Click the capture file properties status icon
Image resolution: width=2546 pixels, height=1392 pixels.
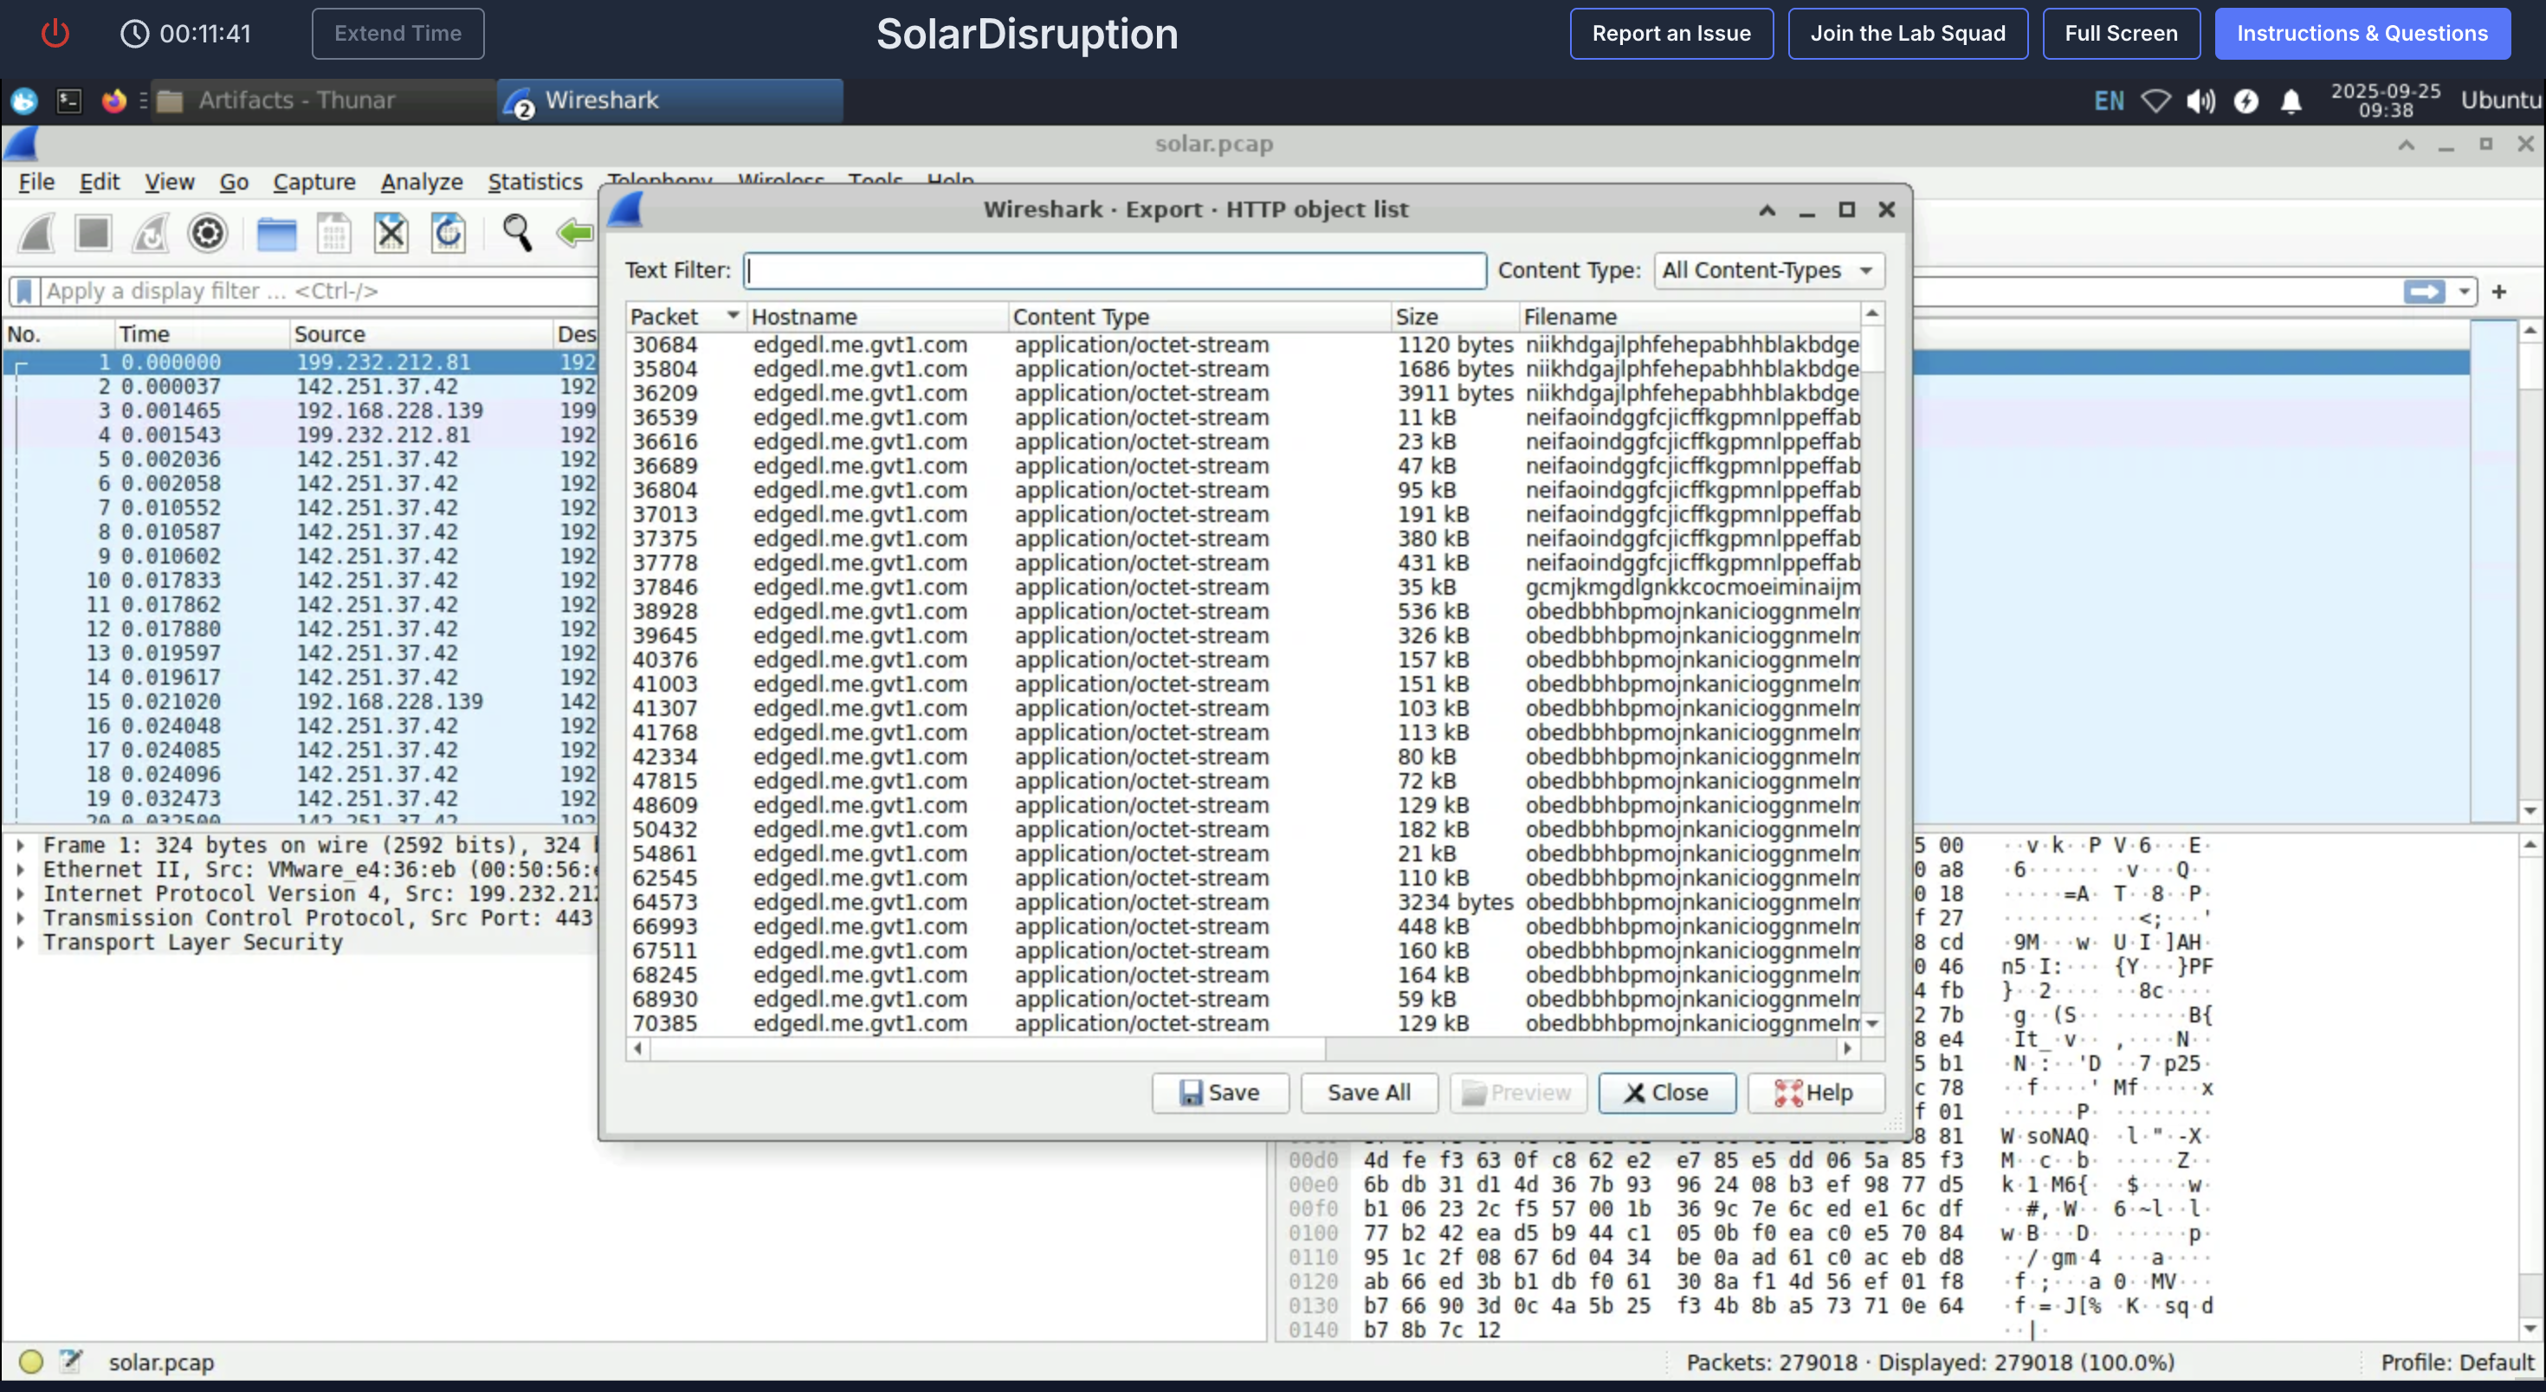pos(70,1362)
